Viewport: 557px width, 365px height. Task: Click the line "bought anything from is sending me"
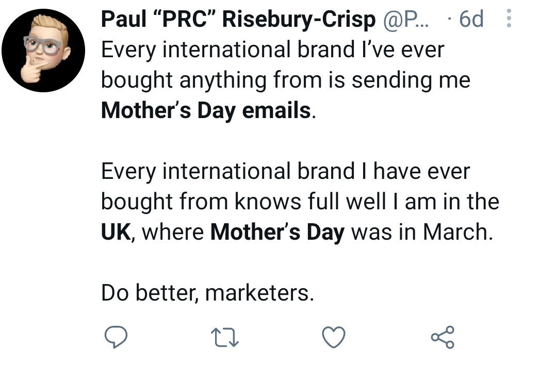(285, 80)
